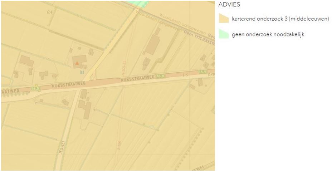Click the N-696 line label
Viewport: 332px width, 171px height.
[119, 145]
